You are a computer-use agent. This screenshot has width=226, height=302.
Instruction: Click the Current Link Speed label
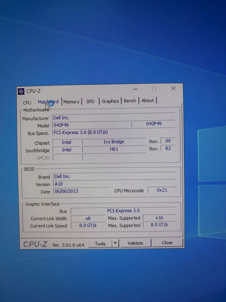click(48, 226)
